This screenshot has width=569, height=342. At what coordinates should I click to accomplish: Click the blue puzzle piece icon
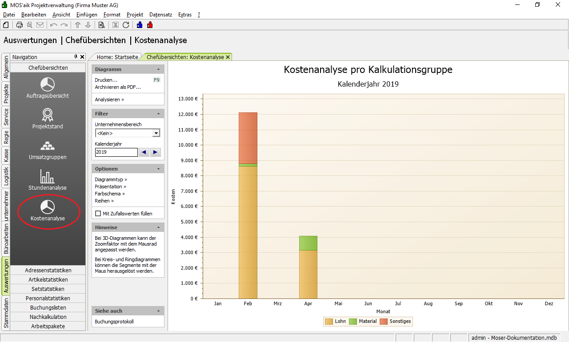click(x=140, y=25)
